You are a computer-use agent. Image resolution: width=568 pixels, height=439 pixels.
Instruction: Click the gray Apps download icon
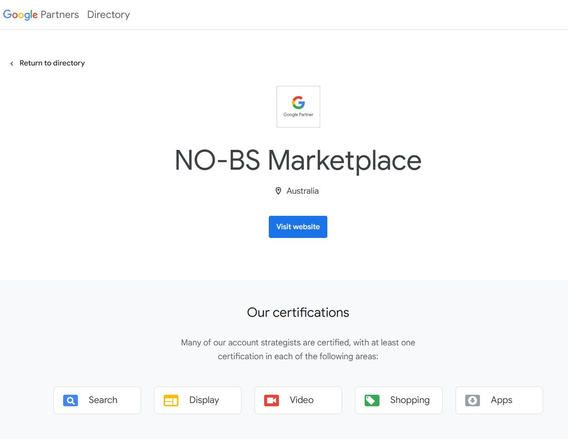(473, 400)
